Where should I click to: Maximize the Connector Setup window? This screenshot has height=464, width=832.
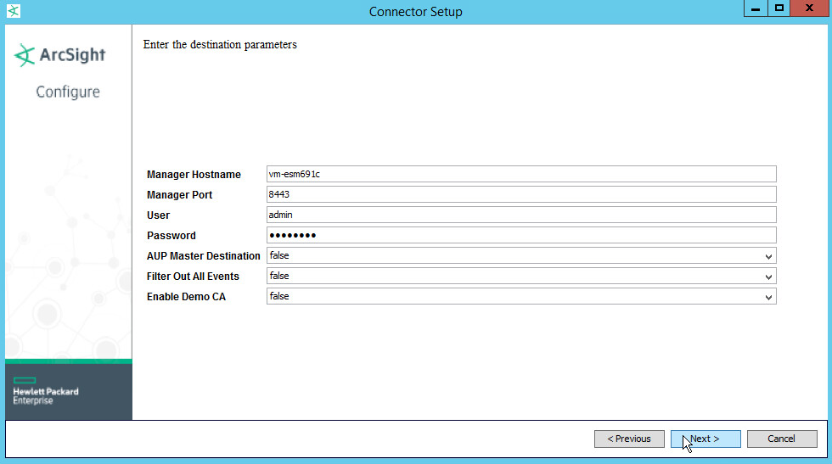(779, 8)
